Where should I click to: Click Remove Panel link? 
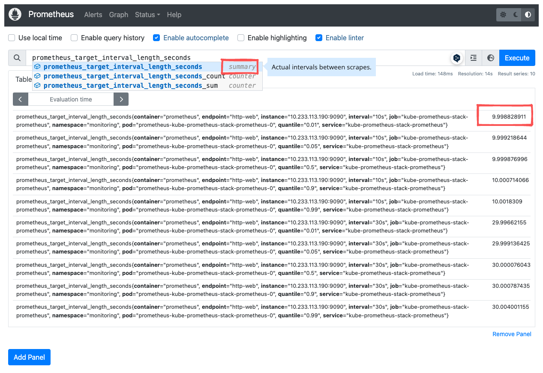[512, 334]
